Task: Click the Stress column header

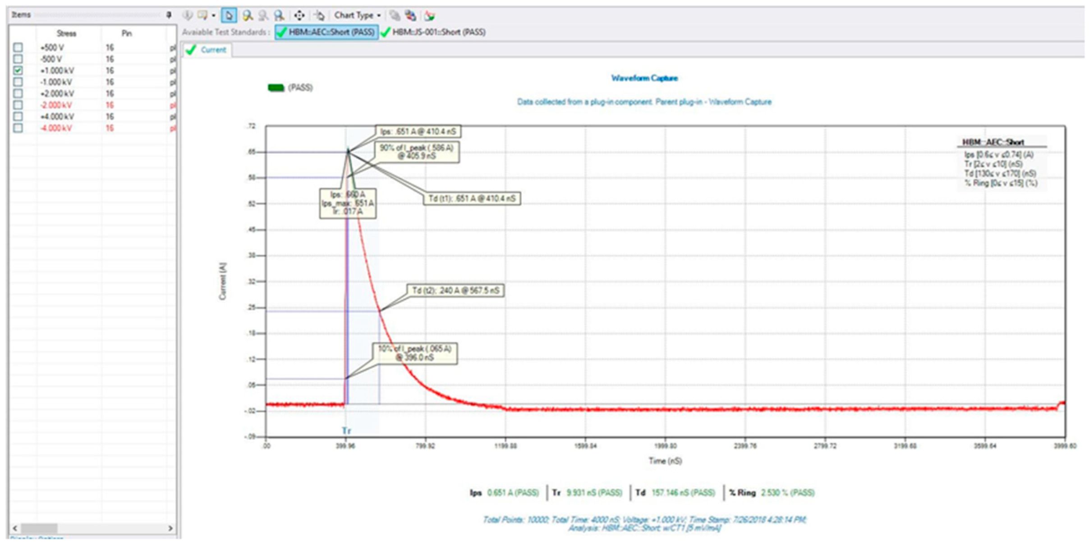Action: 66,33
